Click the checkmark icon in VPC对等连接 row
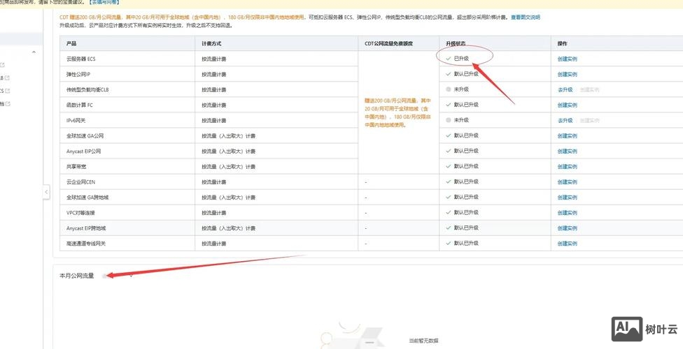The image size is (683, 349). click(x=448, y=212)
